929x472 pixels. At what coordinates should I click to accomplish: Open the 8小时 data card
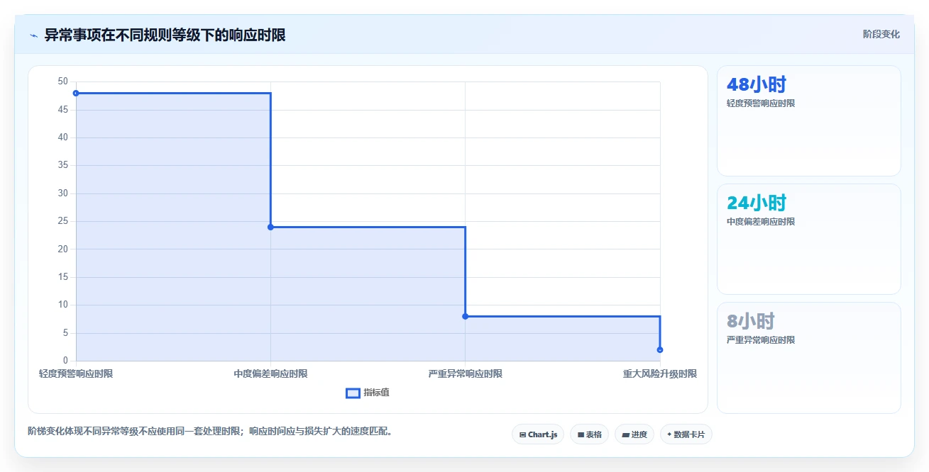pyautogui.click(x=809, y=357)
